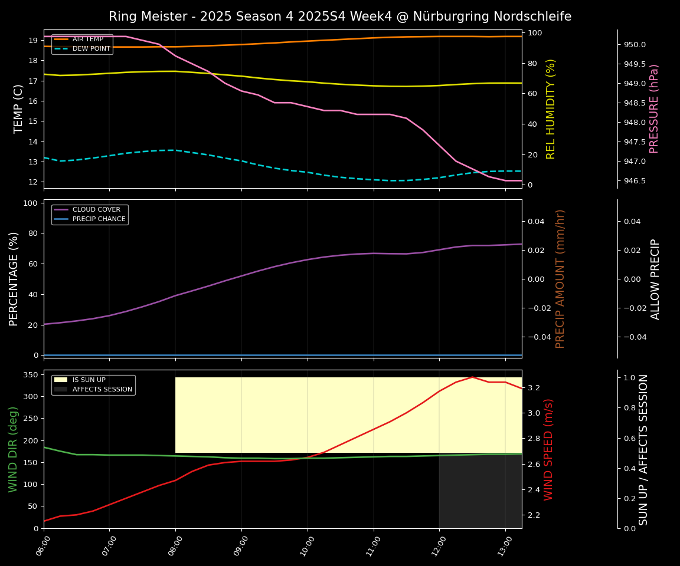Select the AIR TEMP legend entry

click(87, 40)
